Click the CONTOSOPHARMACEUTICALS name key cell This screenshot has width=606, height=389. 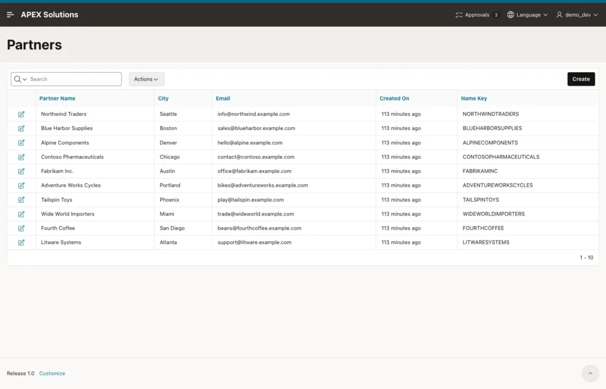tap(501, 157)
